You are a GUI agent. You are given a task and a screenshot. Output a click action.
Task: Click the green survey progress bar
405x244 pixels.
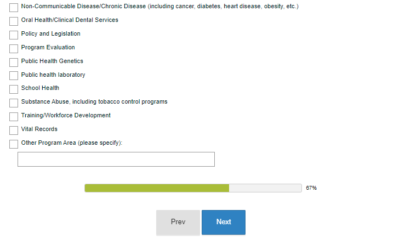(157, 188)
